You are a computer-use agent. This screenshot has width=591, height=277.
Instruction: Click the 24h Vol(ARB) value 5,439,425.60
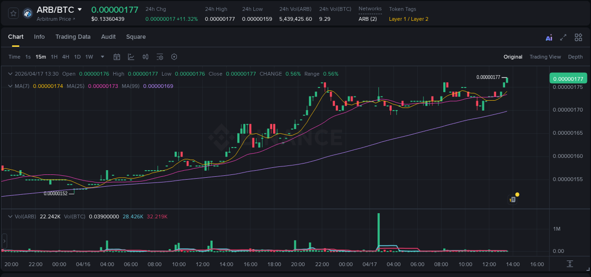tap(295, 19)
